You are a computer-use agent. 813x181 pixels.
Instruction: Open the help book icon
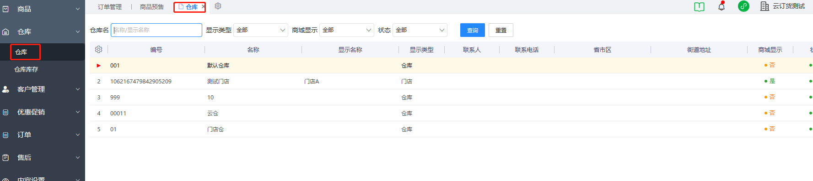click(699, 7)
